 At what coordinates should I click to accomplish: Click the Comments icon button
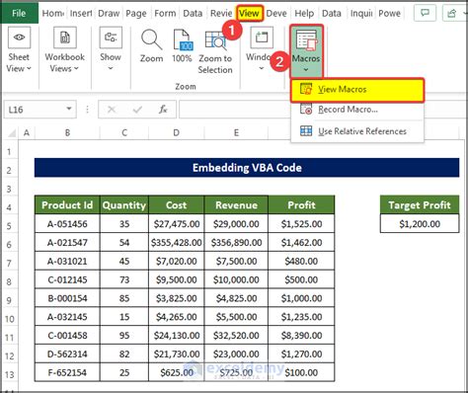click(x=426, y=13)
